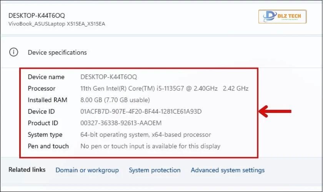Click the Related links label

point(27,169)
